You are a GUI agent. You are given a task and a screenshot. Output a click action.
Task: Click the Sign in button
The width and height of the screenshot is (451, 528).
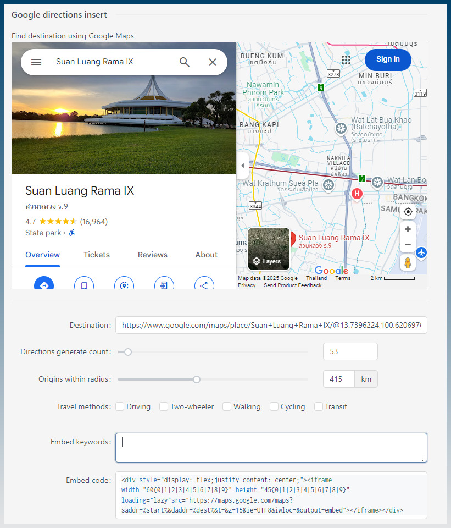point(388,59)
